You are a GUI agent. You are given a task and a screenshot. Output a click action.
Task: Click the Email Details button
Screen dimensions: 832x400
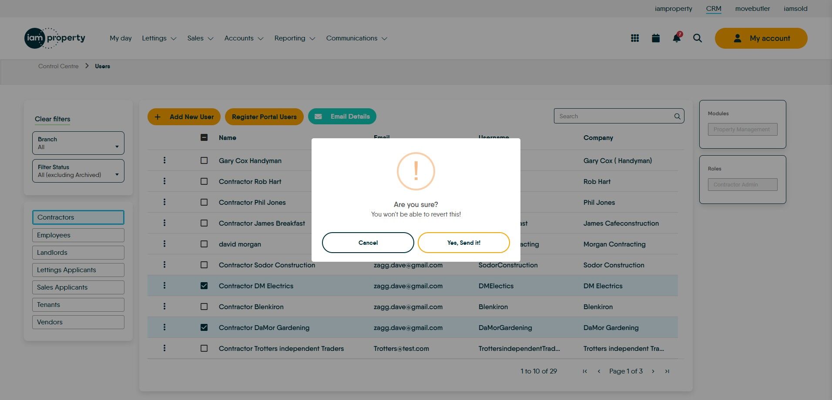coord(342,117)
